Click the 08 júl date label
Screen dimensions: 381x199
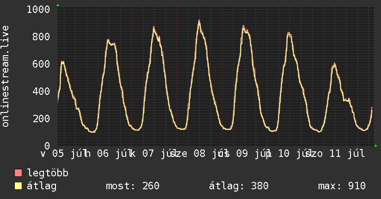[x=209, y=154]
